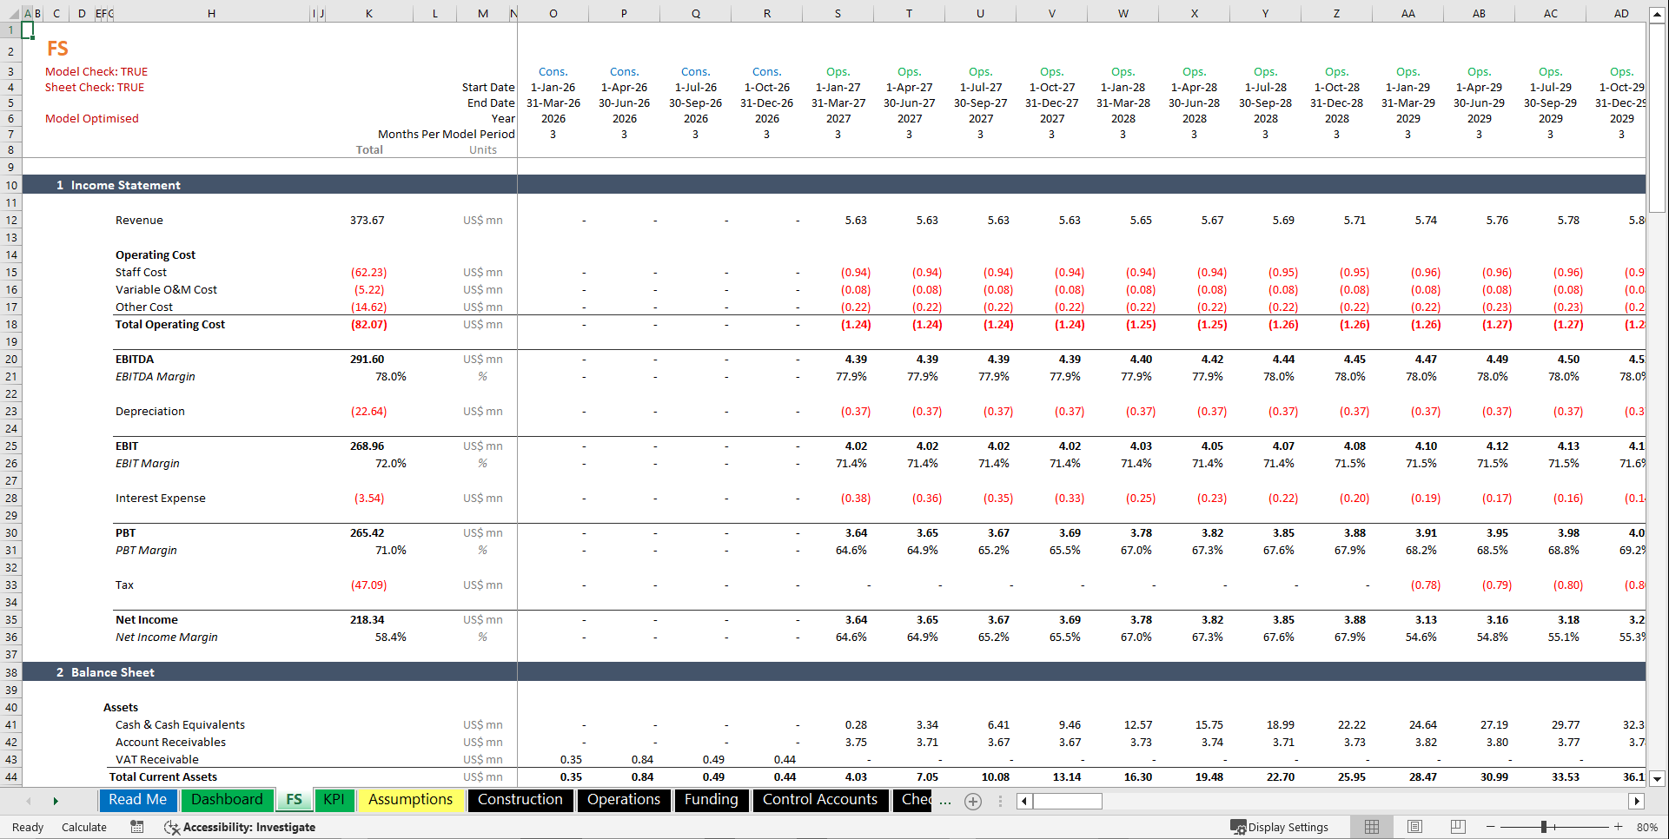Click the right sheet-tab scroll arrow
This screenshot has width=1669, height=839.
(x=56, y=801)
